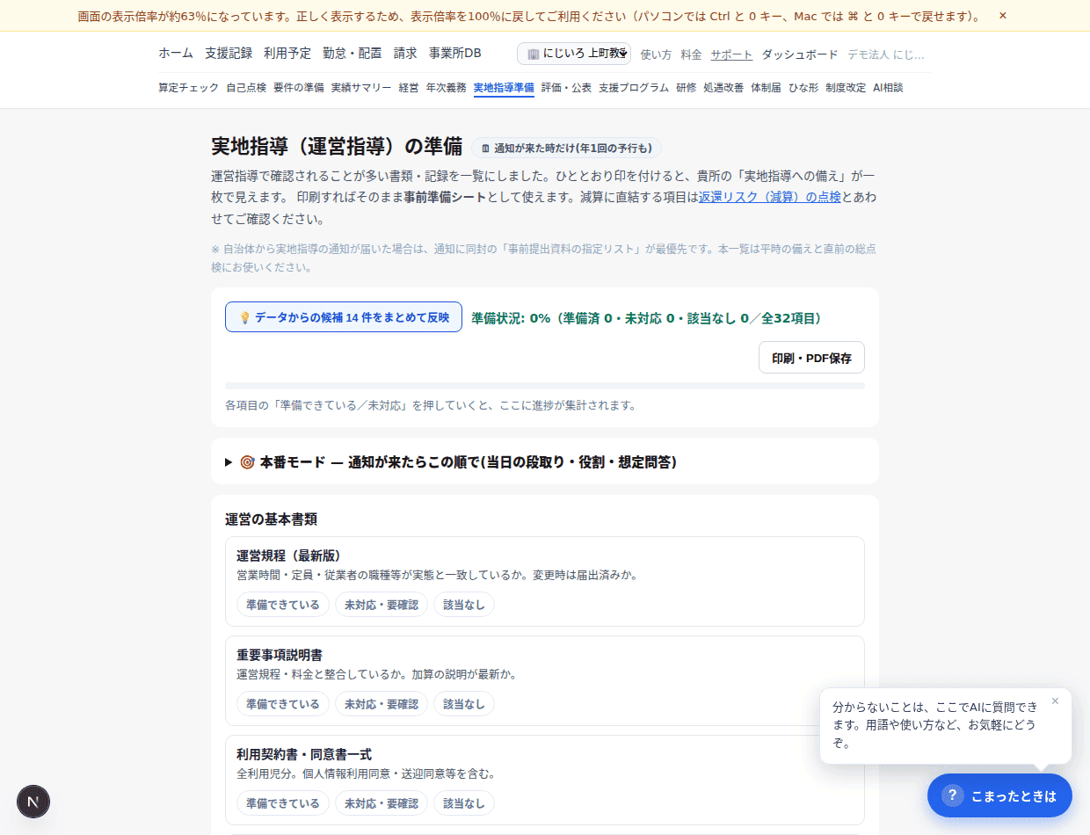
Task: Set 利用契約書・同意書一式 to 該当なし
Action: (464, 803)
